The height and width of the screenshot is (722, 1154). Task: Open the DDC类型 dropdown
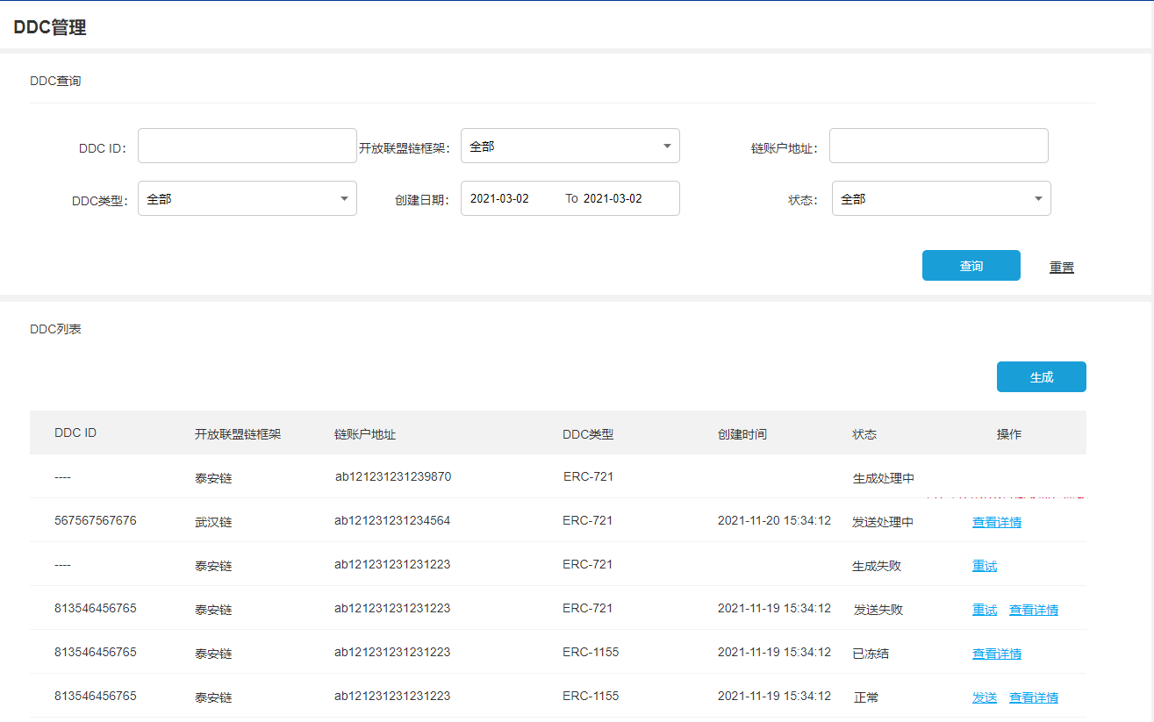247,198
